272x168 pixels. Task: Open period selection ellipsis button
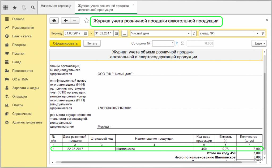click(x=125, y=33)
